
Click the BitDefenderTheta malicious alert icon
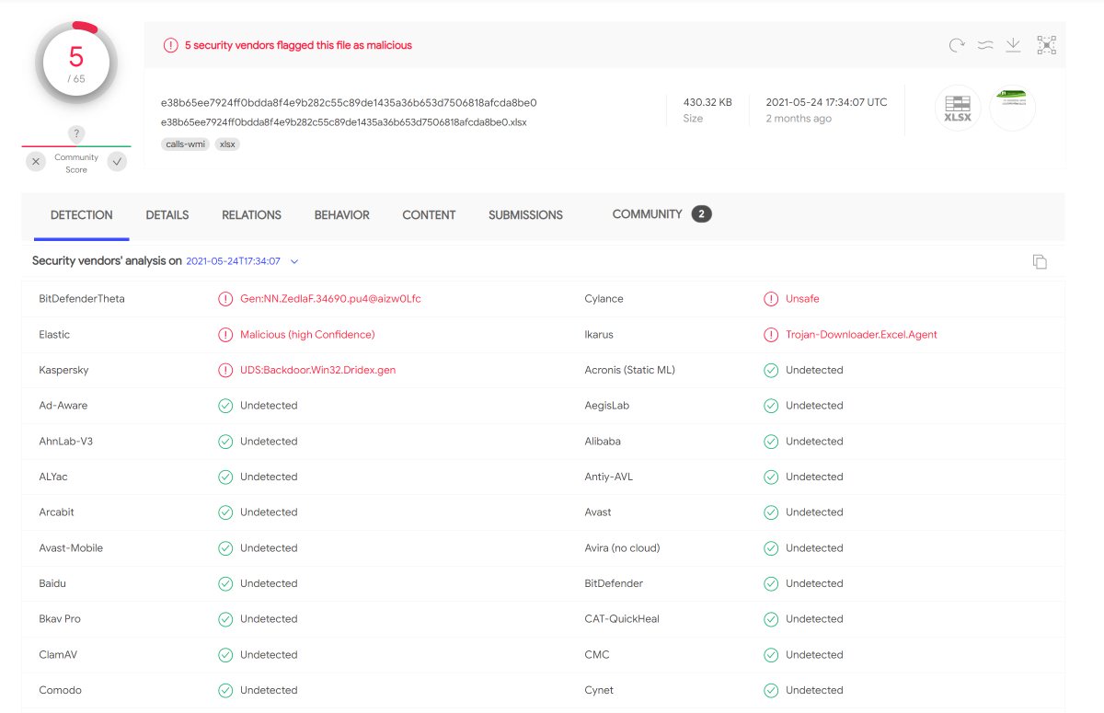[225, 299]
